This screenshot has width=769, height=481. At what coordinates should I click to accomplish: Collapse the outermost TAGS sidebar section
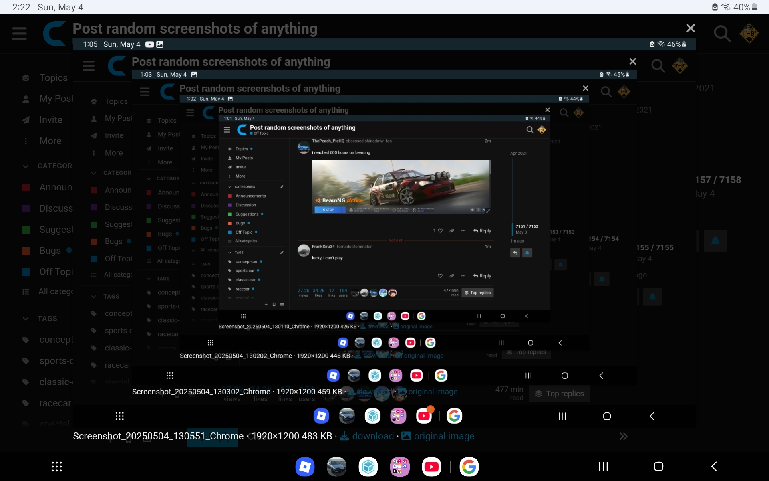26,319
